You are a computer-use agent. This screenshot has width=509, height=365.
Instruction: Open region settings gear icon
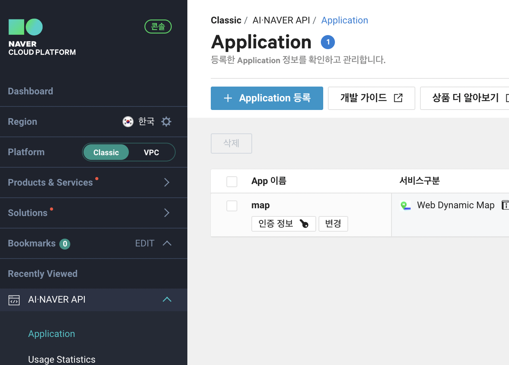coord(166,122)
